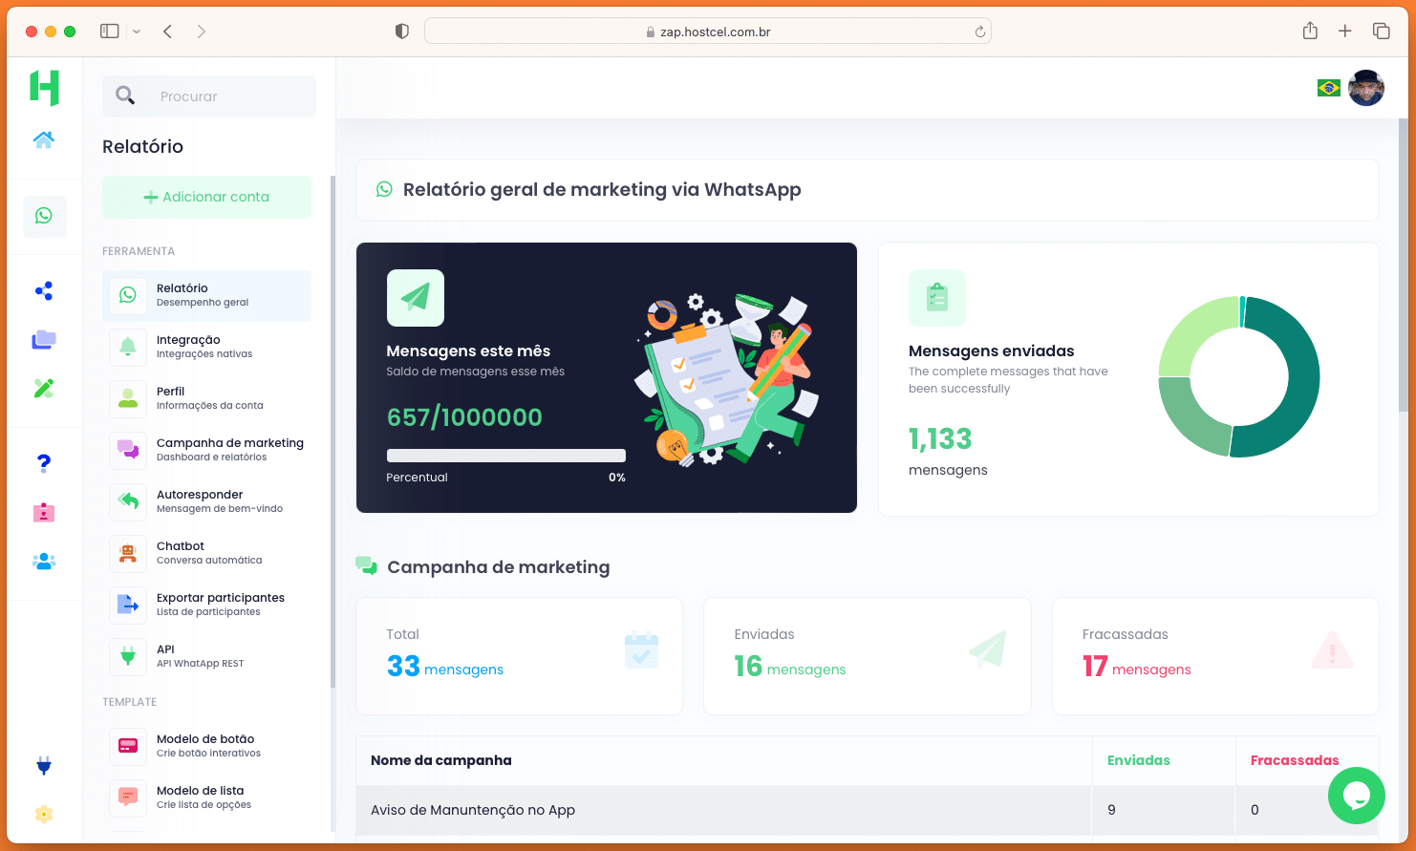Image resolution: width=1416 pixels, height=851 pixels.
Task: Open Exportar participantes menu item
Action: tap(207, 605)
